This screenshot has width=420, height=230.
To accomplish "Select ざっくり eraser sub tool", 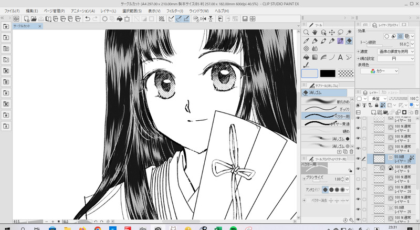I will (x=326, y=109).
